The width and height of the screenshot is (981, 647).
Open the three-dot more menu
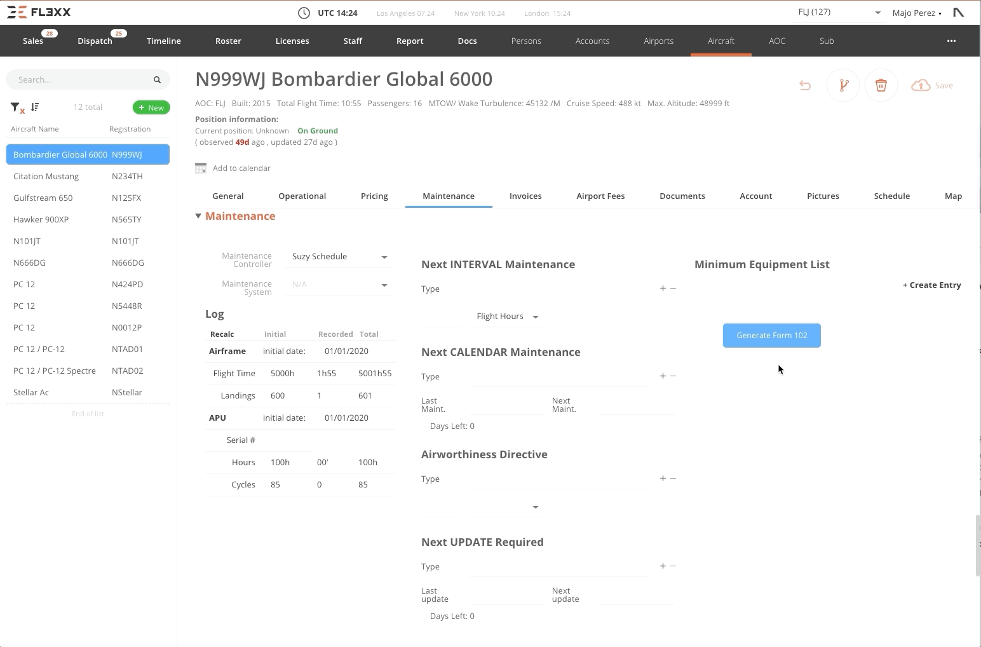tap(951, 41)
